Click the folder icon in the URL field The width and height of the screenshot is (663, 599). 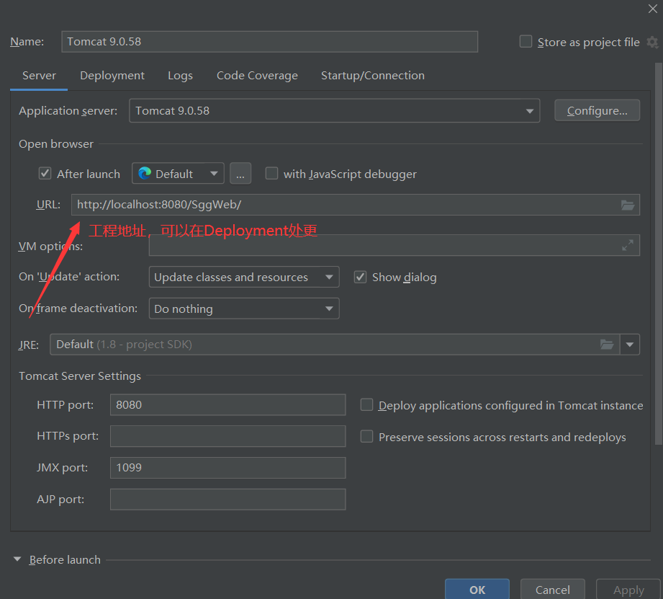628,205
